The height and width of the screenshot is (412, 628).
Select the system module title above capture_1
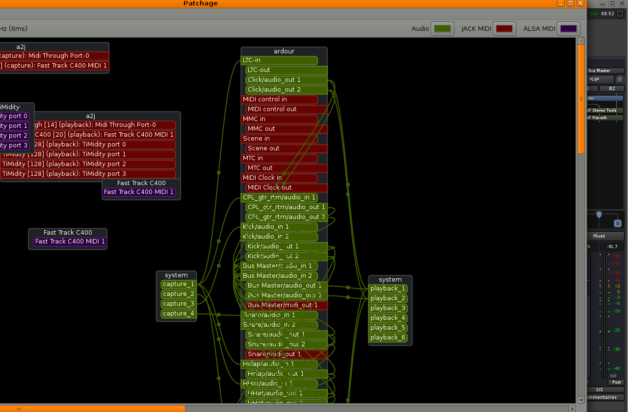[177, 275]
